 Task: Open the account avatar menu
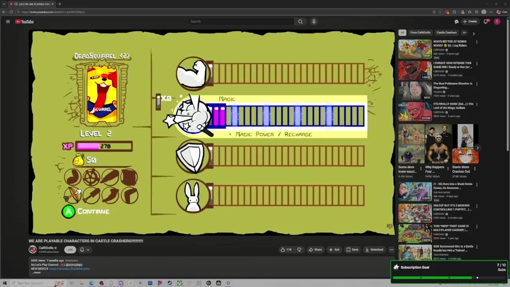(497, 22)
